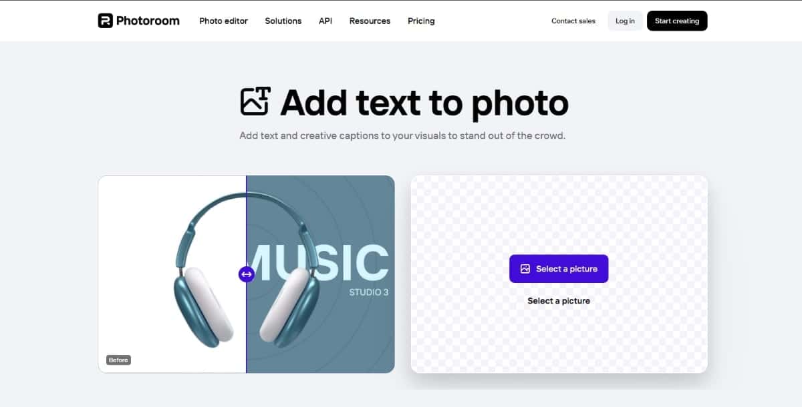Viewport: 802px width, 407px height.
Task: Open the Photo editor menu
Action: [223, 21]
